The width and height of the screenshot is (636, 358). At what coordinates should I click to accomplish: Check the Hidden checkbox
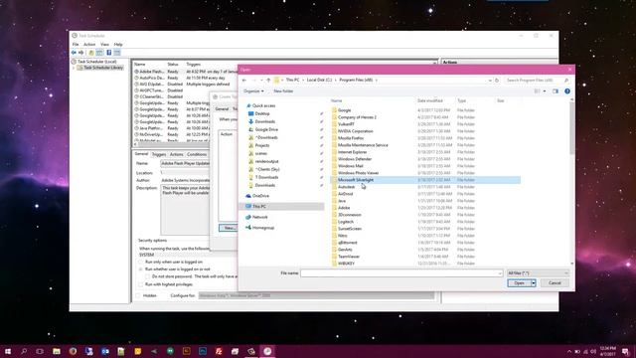pyautogui.click(x=138, y=295)
